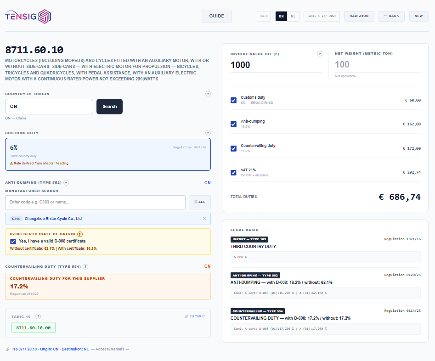Open help icon next to Country of Origin
435x361 pixels.
tap(208, 94)
